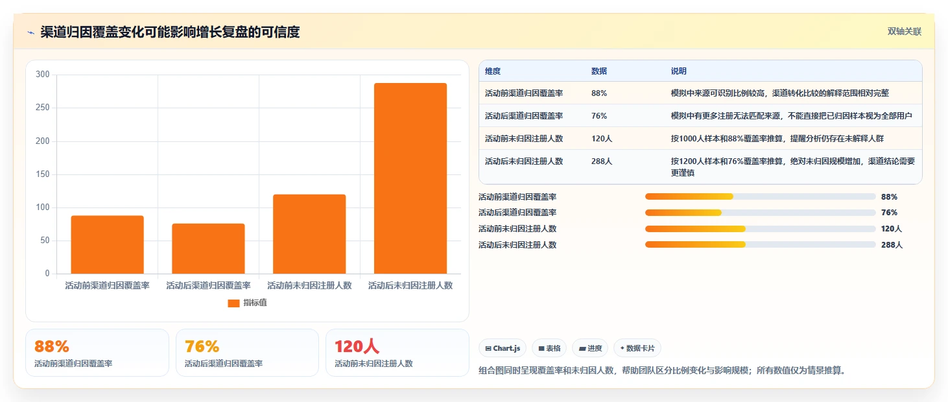Click the 双轴关联 label in header
The height and width of the screenshot is (402, 948).
905,32
